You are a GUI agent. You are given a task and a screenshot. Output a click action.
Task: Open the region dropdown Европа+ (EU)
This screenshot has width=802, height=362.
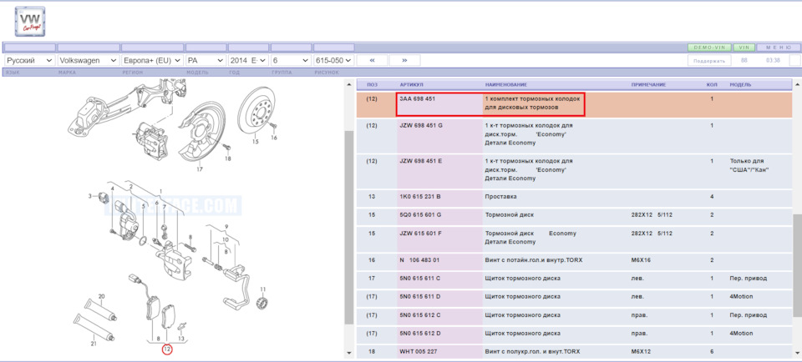(152, 60)
